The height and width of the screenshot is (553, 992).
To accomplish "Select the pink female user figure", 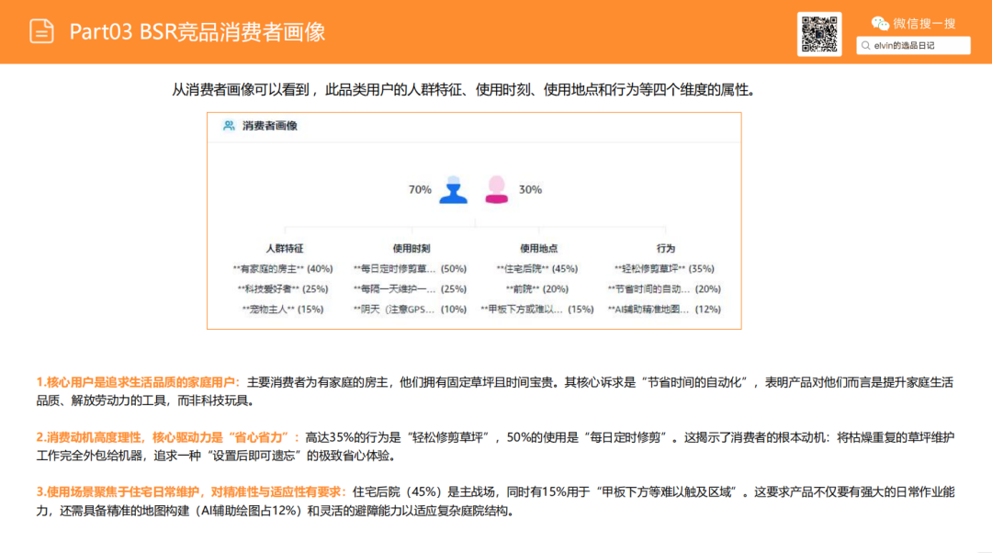I will click(x=496, y=190).
